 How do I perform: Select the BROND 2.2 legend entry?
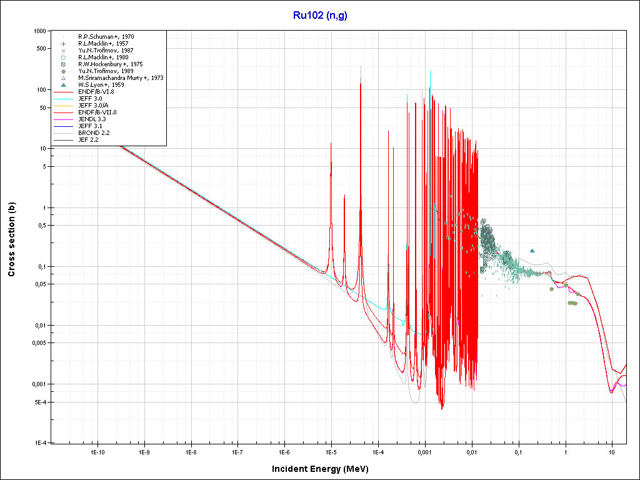click(x=92, y=133)
